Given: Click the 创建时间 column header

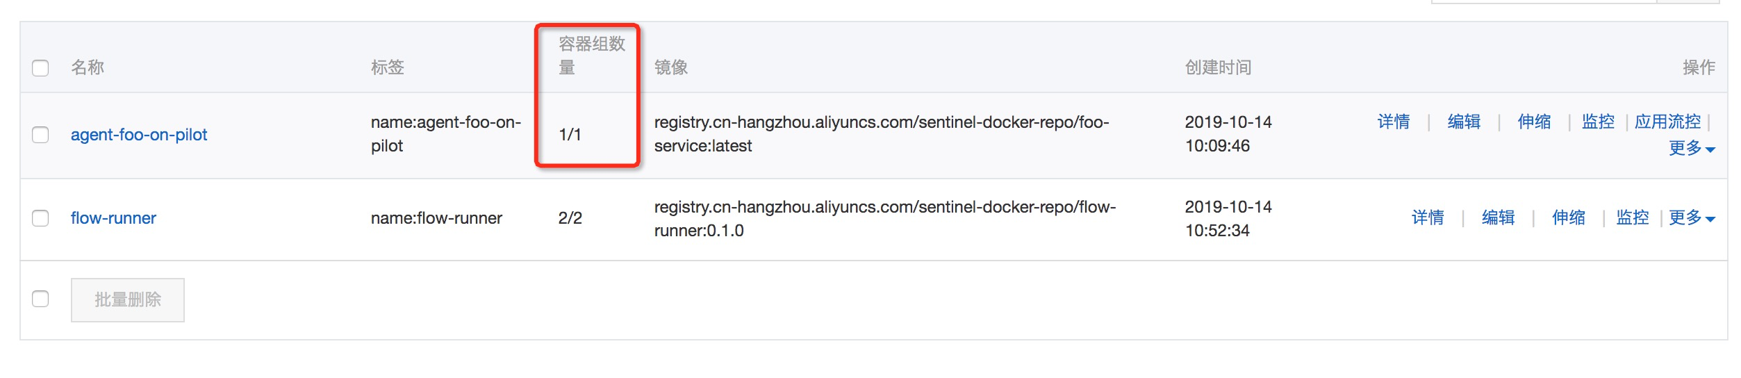Looking at the screenshot, I should (x=1218, y=68).
